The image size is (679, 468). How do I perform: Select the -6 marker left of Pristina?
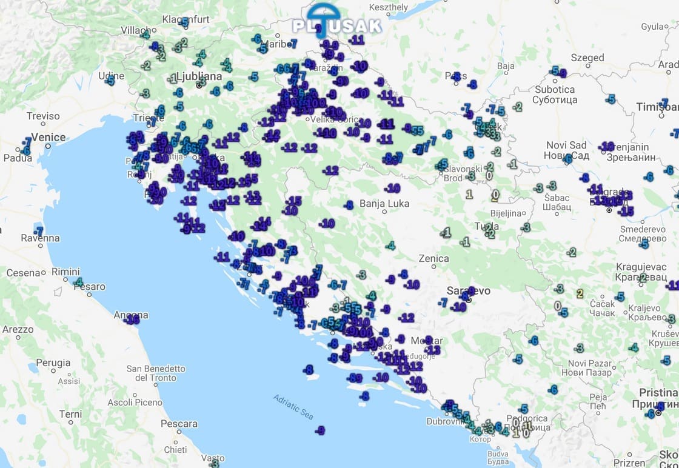pos(651,413)
